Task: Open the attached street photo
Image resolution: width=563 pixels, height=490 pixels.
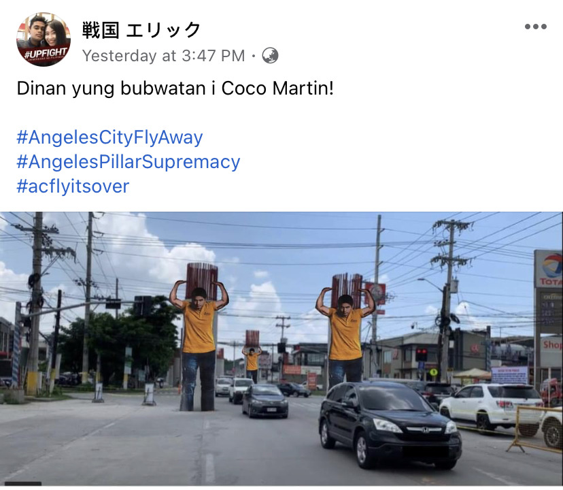Action: point(281,348)
